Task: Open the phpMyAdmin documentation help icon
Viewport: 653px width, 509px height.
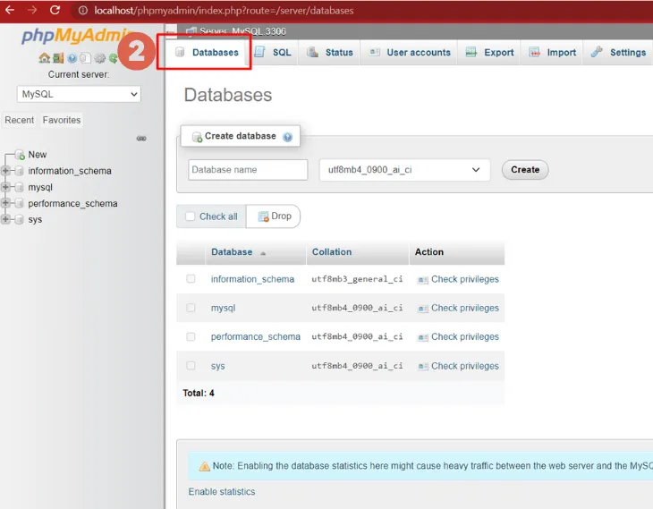Action: click(72, 58)
